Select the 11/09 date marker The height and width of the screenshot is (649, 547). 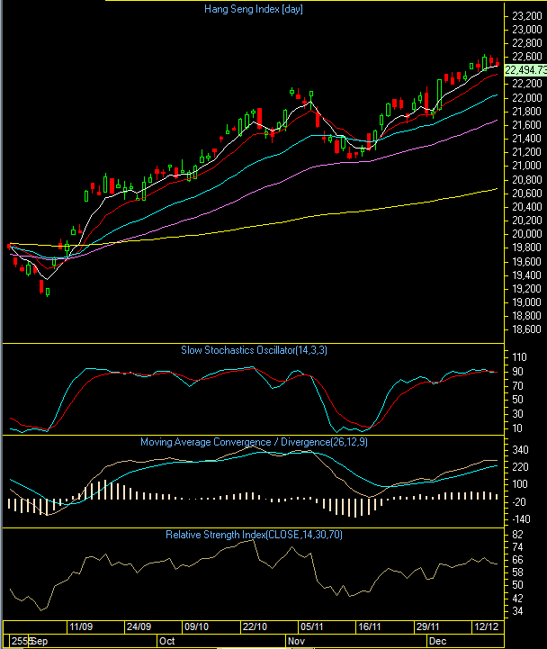click(x=82, y=626)
